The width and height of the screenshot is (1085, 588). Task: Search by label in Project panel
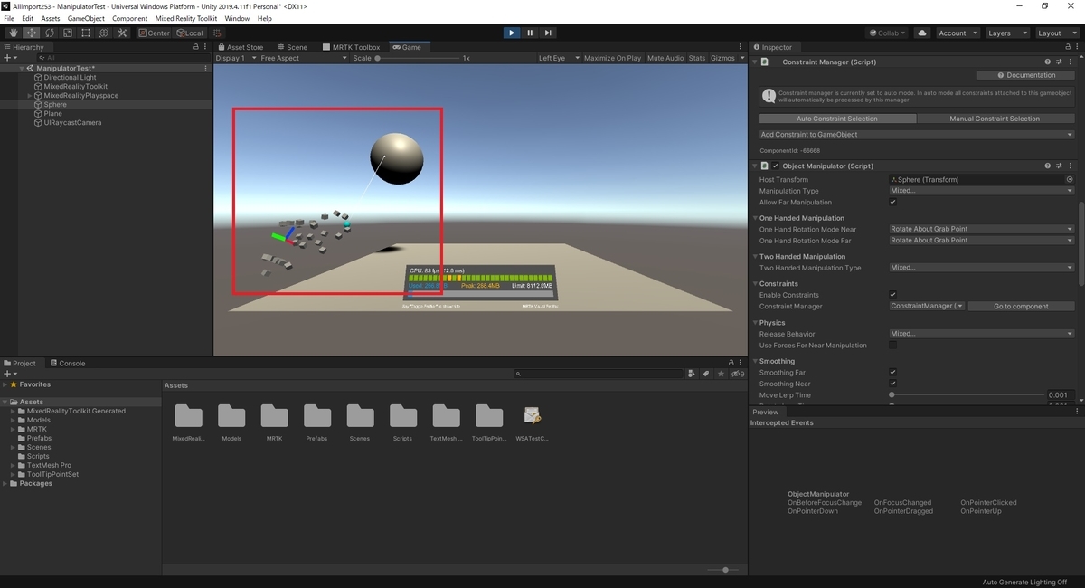tap(706, 373)
